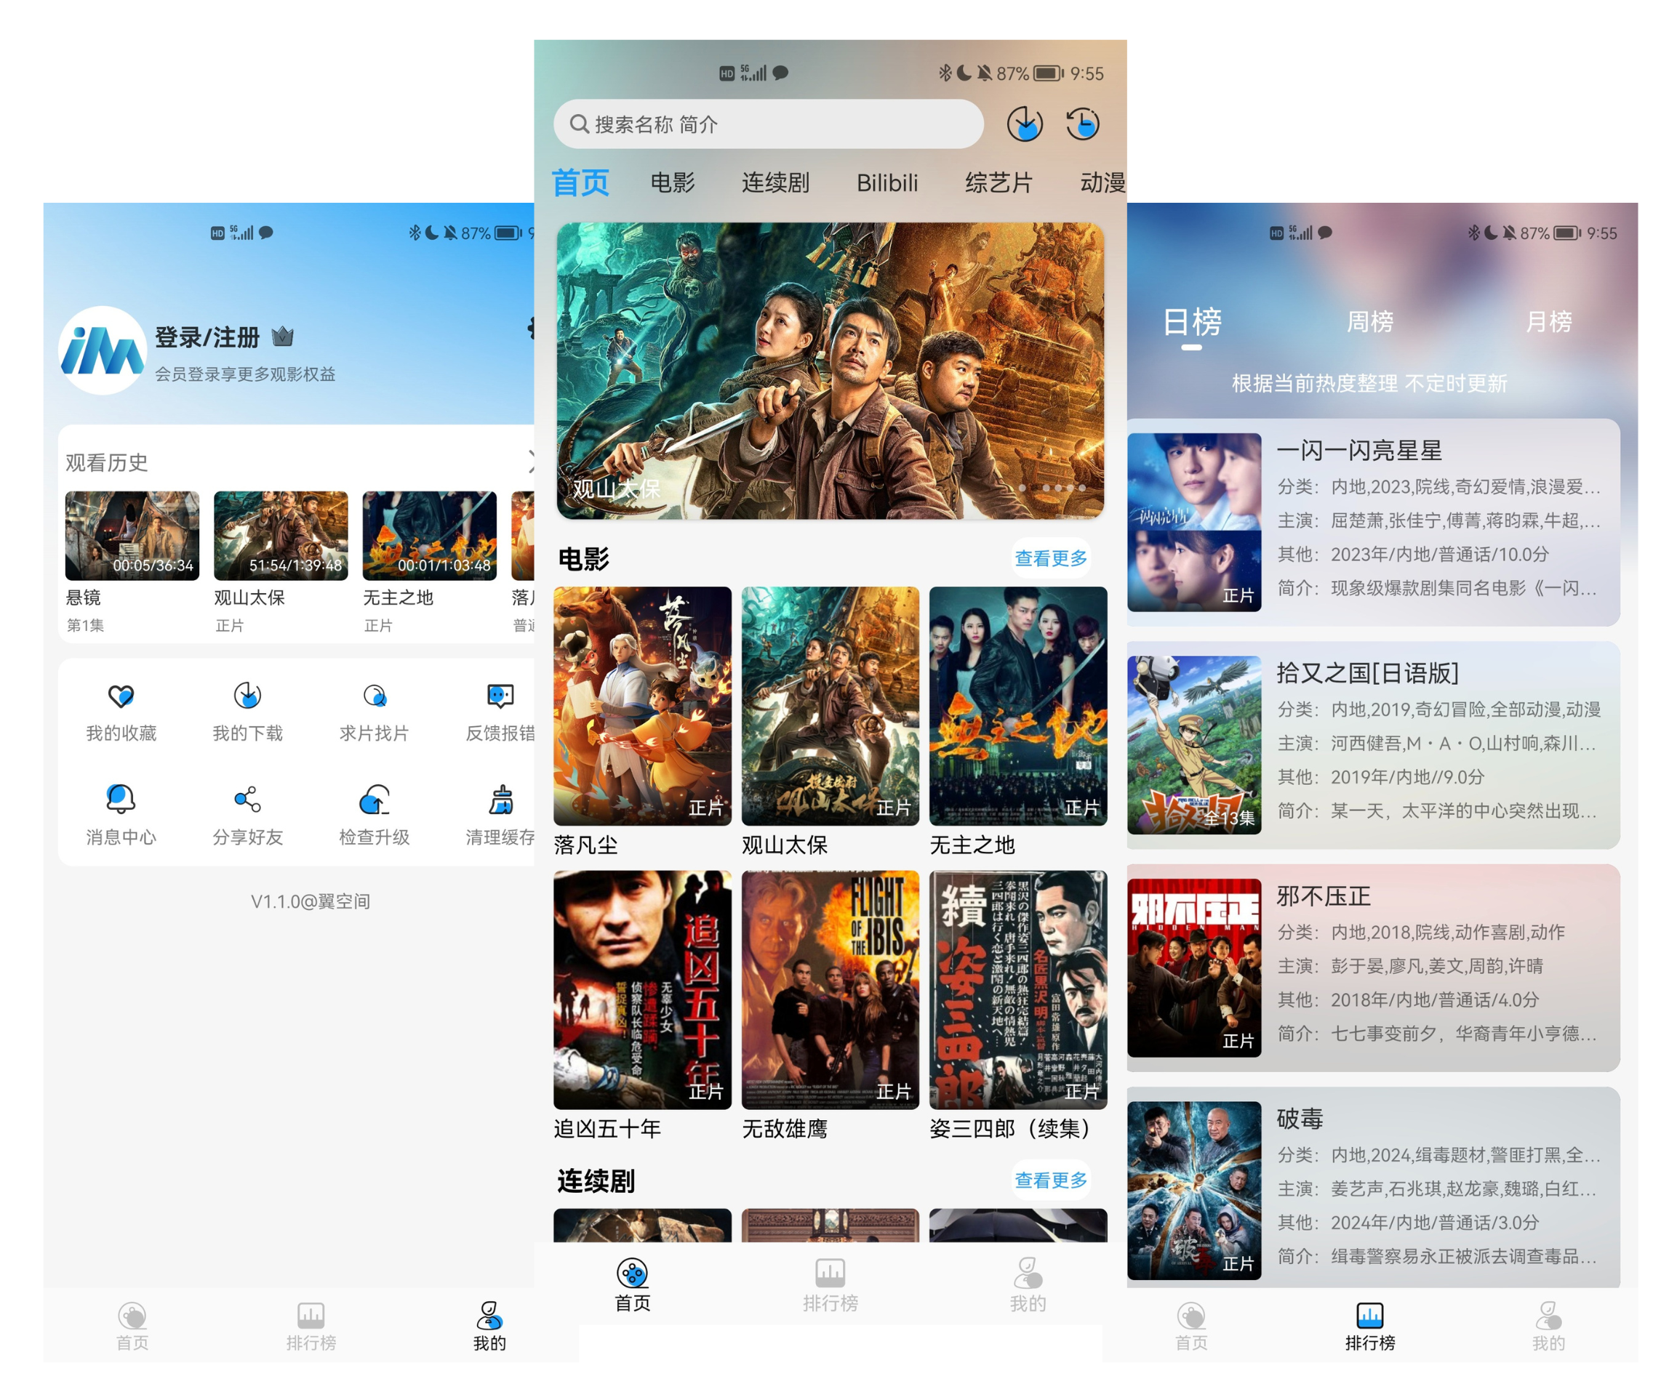Tap the 邪不压正 poster thumbnail

(x=1194, y=967)
